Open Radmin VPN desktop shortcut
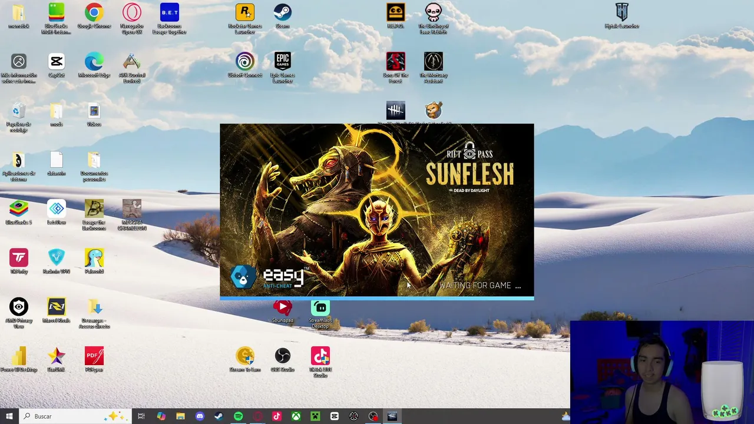This screenshot has width=754, height=424. 57,261
